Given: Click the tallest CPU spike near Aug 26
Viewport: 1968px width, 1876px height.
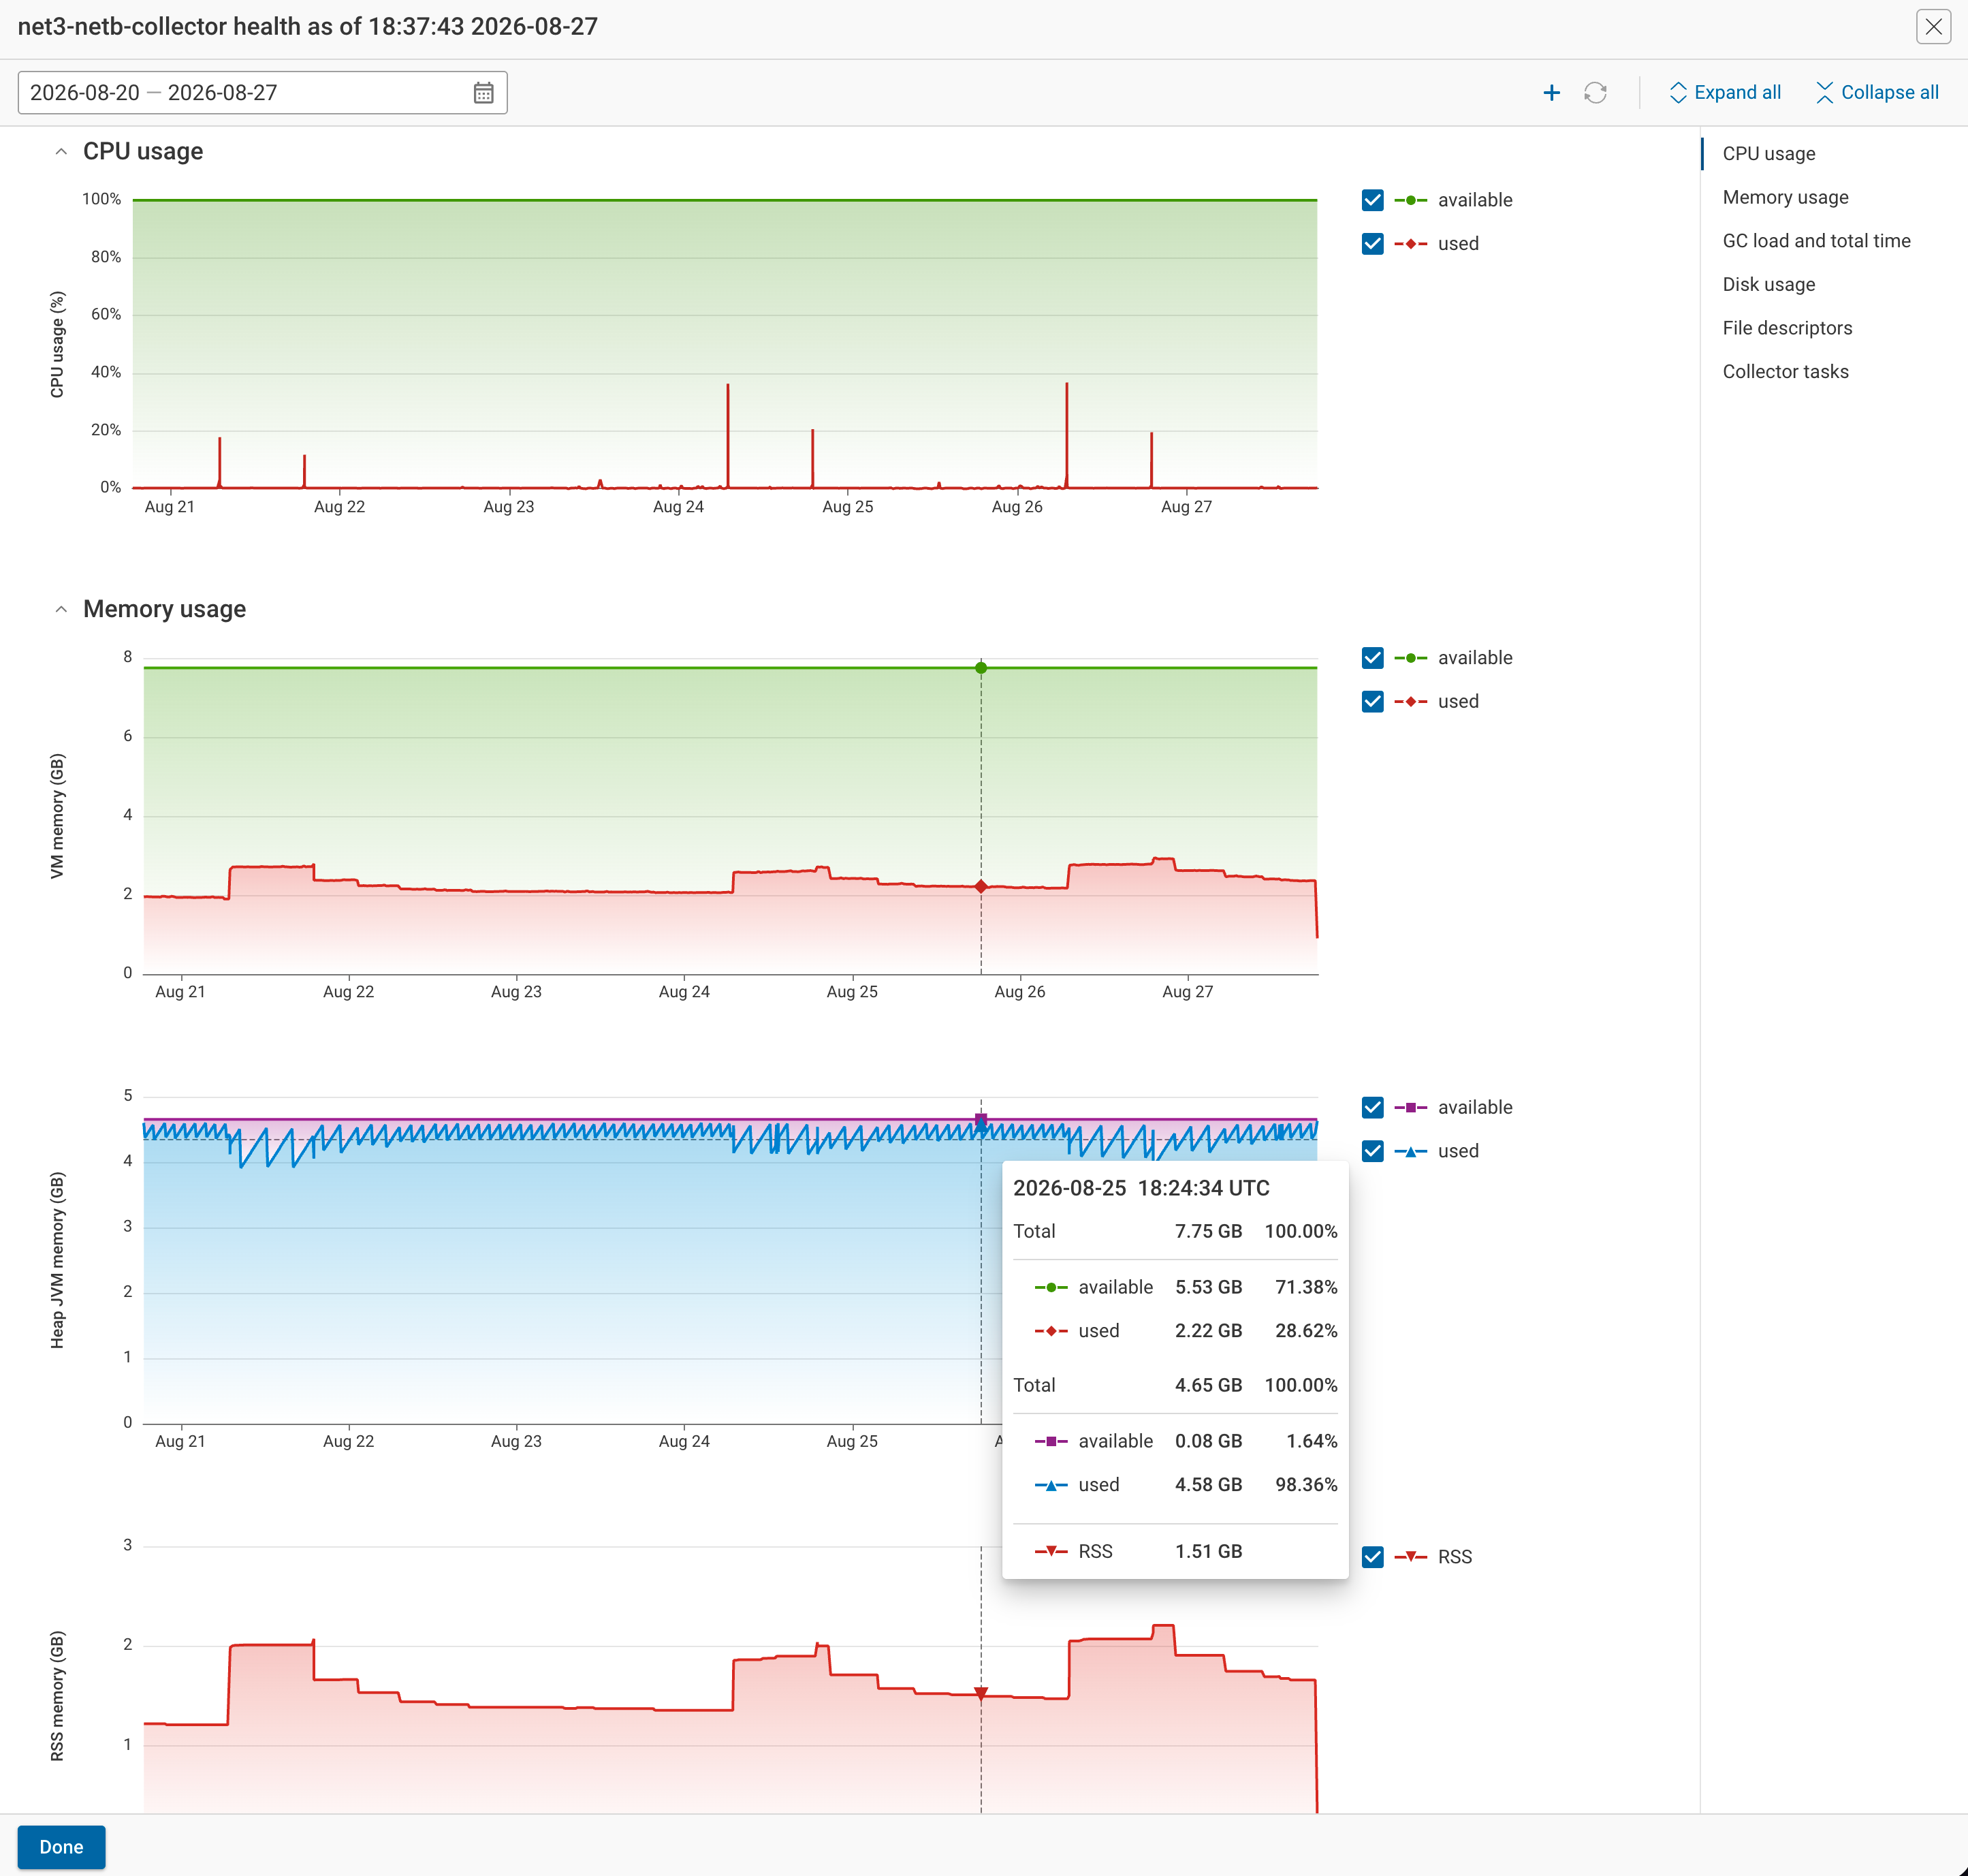Looking at the screenshot, I should pyautogui.click(x=1066, y=434).
